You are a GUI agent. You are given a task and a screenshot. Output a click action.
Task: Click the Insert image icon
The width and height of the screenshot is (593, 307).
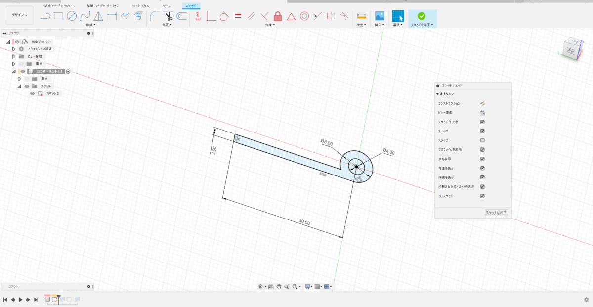pyautogui.click(x=380, y=16)
